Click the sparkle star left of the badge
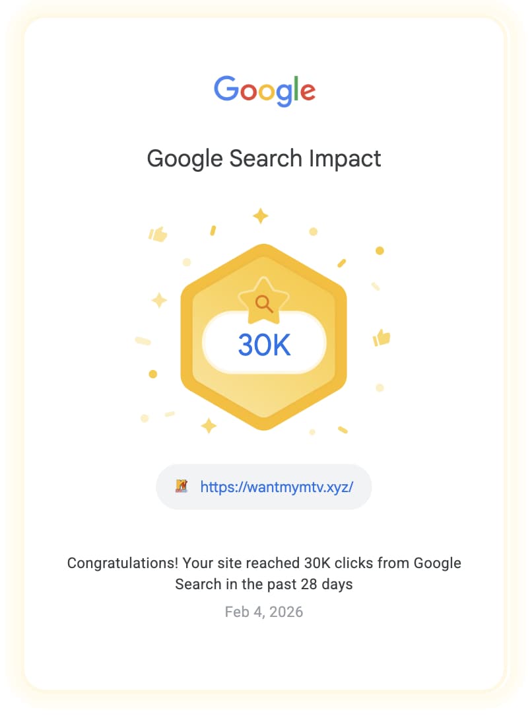This screenshot has height=724, width=532. [x=159, y=301]
